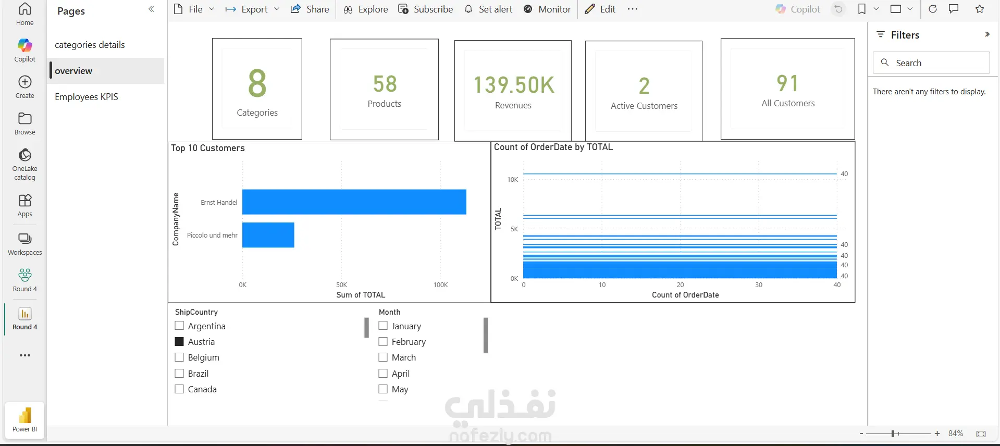Viewport: 1000px width, 446px height.
Task: Click the 84% zoom level text
Action: point(956,433)
